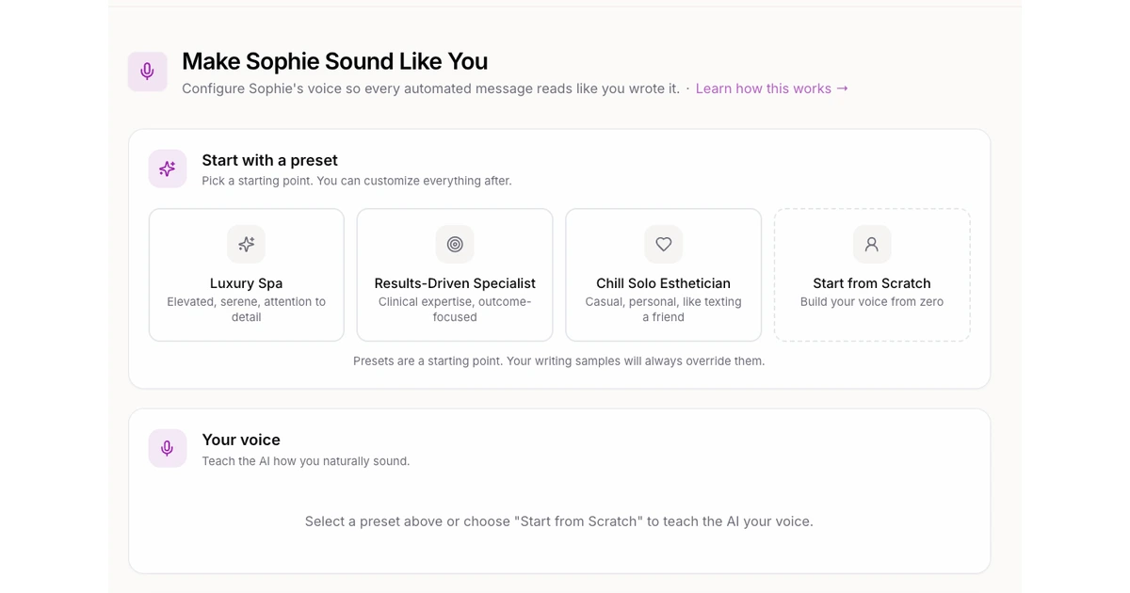Image resolution: width=1130 pixels, height=593 pixels.
Task: Click the Make Sophie Sound Like You heading
Action: pos(334,61)
